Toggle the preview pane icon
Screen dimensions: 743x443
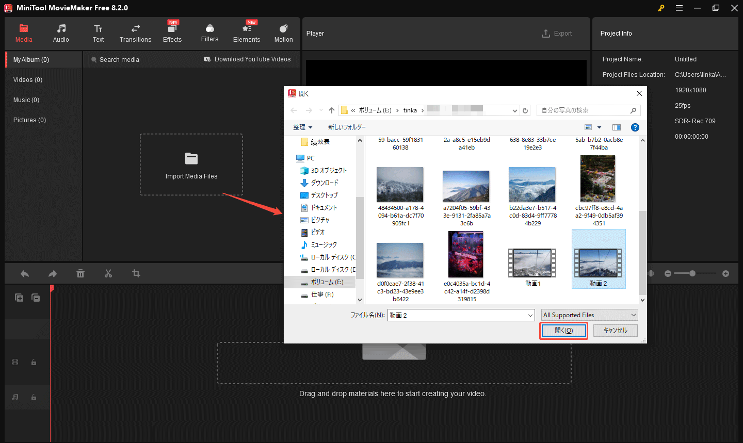(x=617, y=127)
